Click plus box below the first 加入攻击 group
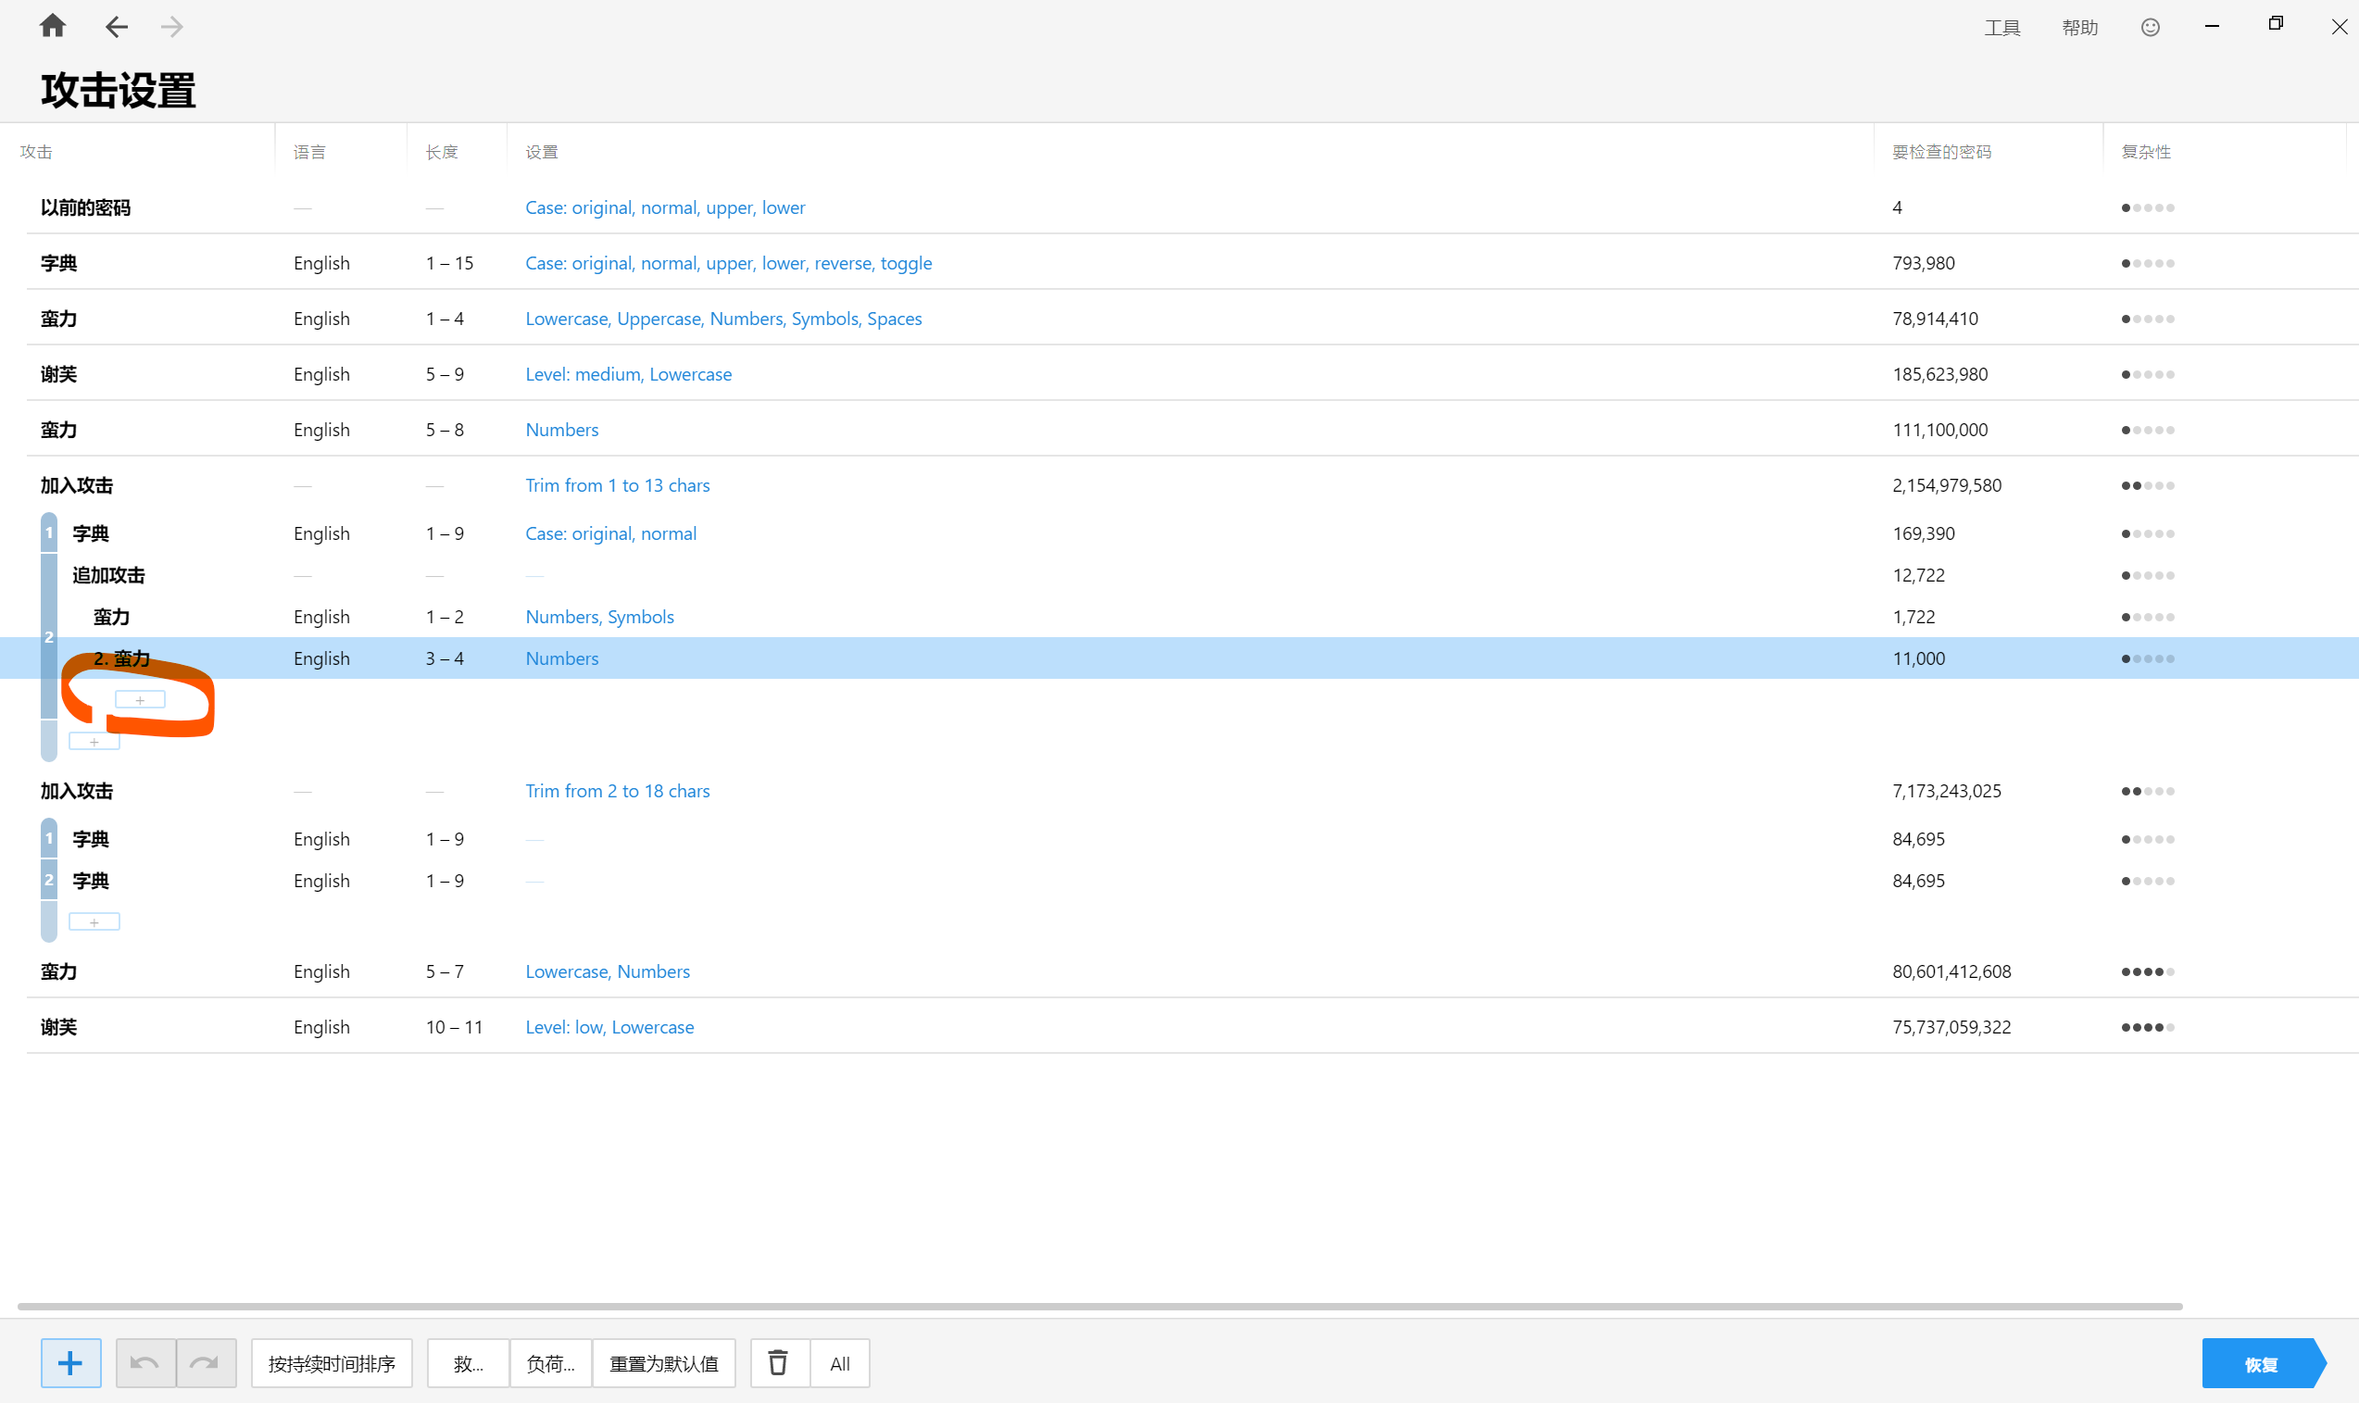This screenshot has width=2359, height=1403. [94, 742]
